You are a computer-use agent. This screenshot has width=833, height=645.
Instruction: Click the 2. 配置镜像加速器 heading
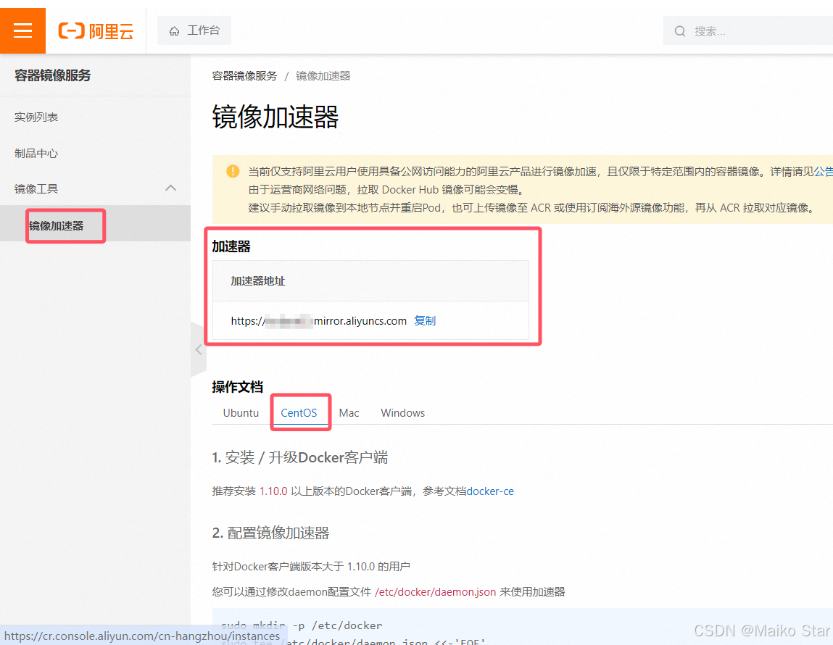click(270, 533)
